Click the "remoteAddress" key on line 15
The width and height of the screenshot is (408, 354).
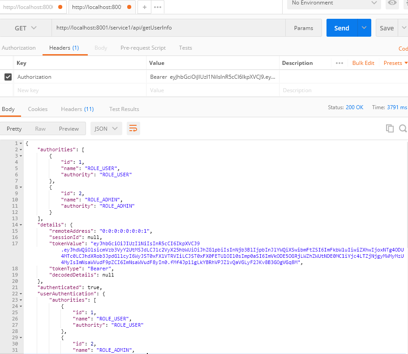pos(71,231)
